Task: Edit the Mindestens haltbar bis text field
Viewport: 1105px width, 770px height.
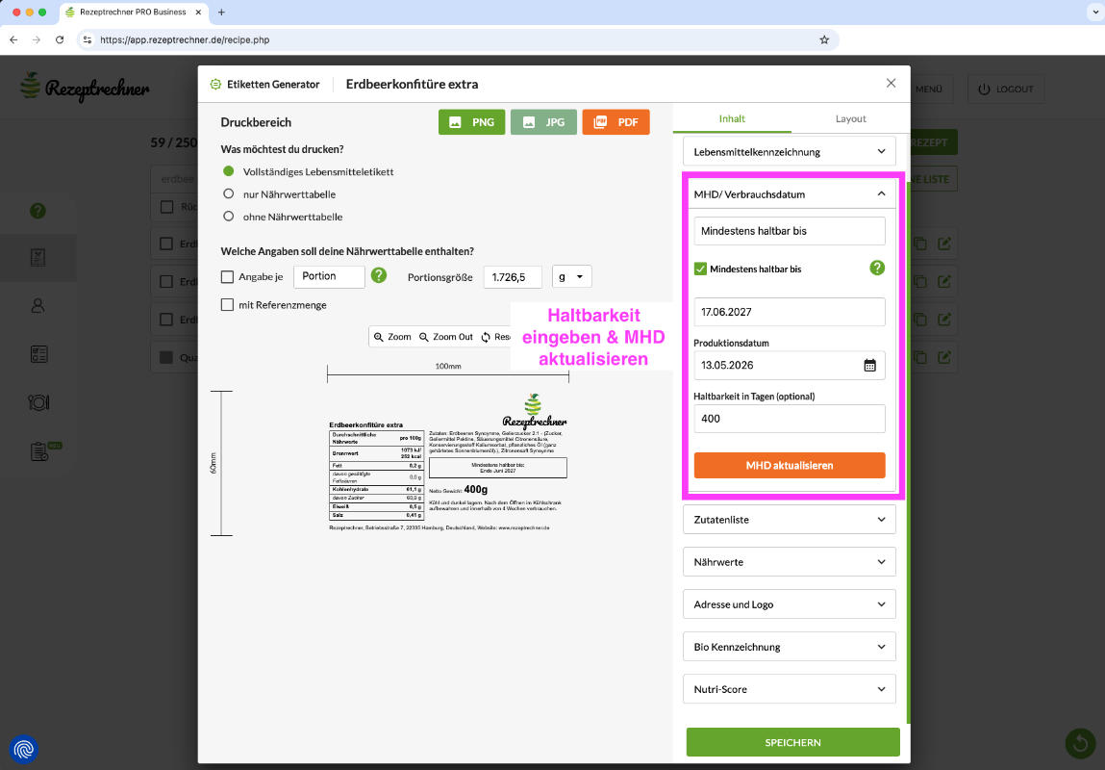Action: [x=790, y=231]
